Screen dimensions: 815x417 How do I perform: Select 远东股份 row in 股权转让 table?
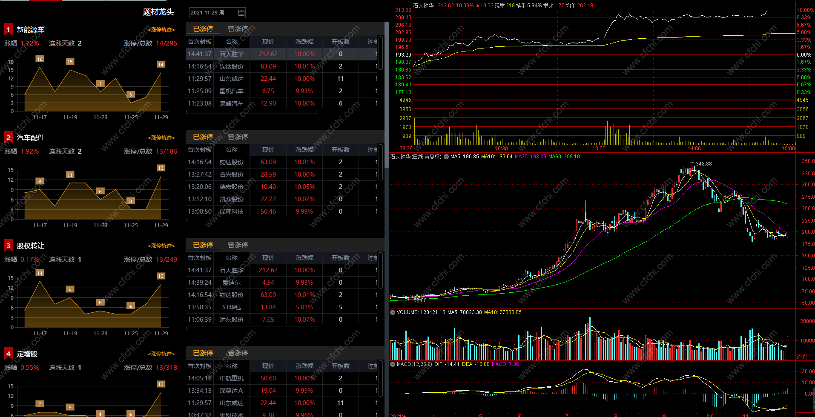point(282,320)
